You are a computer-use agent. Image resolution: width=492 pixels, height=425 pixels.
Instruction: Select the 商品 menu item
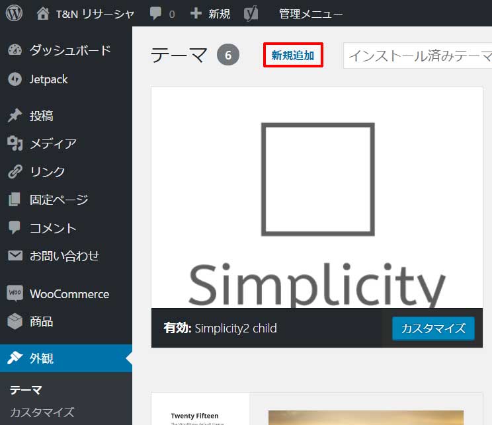tap(41, 322)
